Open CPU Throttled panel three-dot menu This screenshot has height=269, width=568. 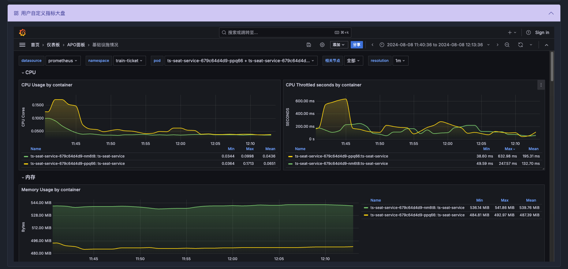click(x=541, y=85)
